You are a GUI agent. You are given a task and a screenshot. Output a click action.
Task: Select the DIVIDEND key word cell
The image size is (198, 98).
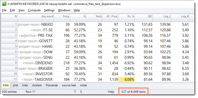(x=36, y=63)
